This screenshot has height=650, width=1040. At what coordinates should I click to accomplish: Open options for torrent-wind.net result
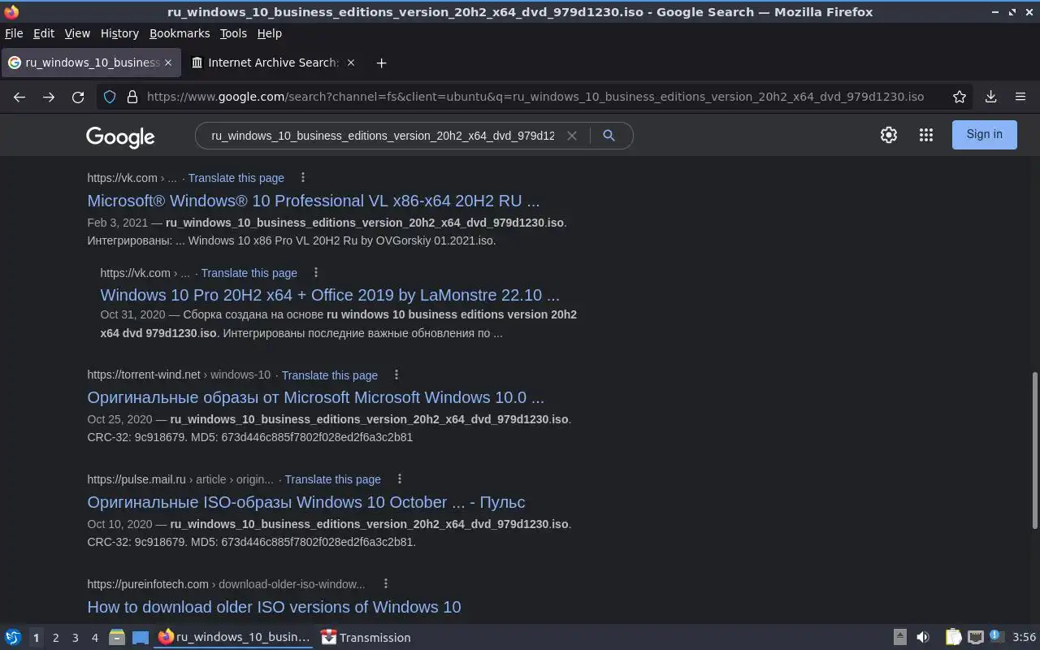396,375
